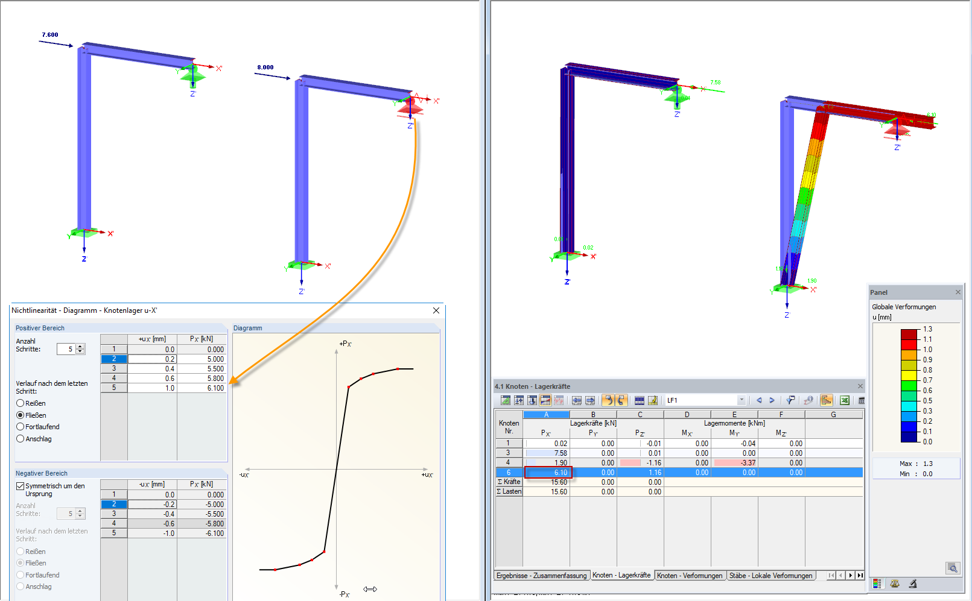Switch to Knoten - Lagerkräfte tab

click(621, 575)
